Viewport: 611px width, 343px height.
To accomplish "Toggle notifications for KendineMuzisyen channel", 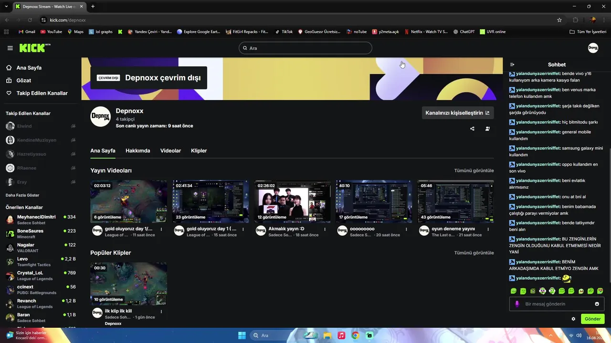I will pos(73,140).
